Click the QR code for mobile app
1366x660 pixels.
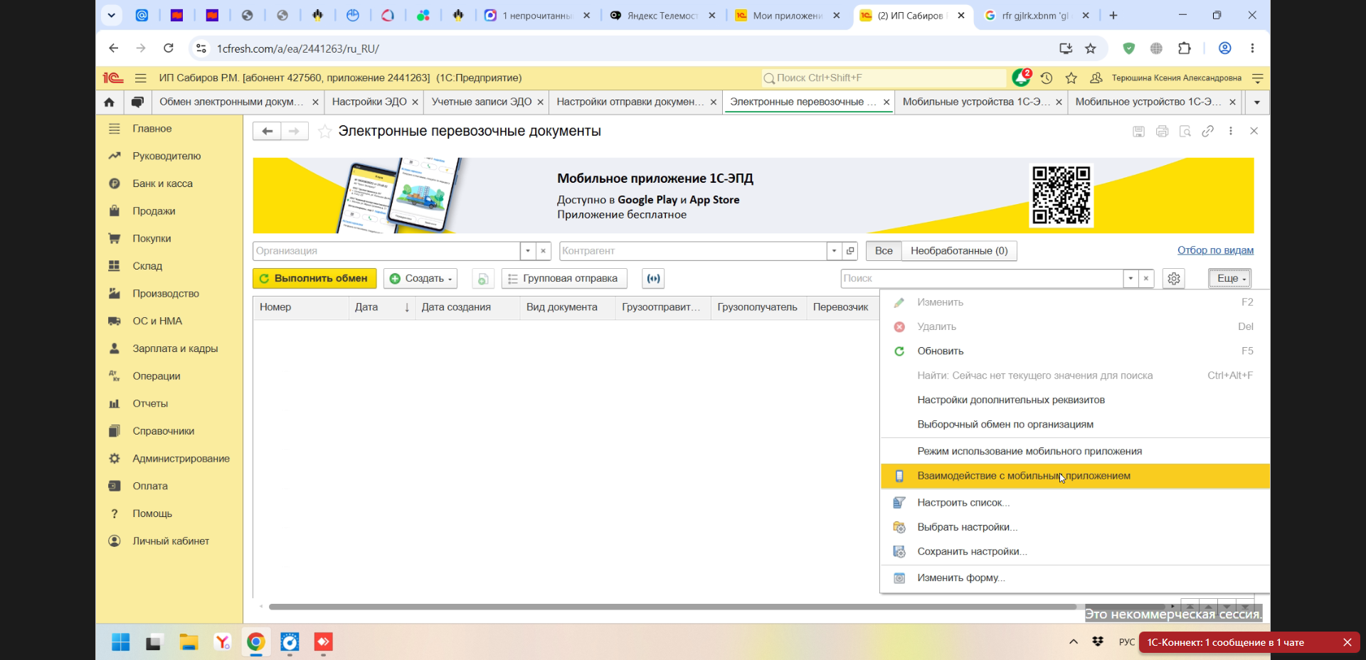pyautogui.click(x=1061, y=196)
